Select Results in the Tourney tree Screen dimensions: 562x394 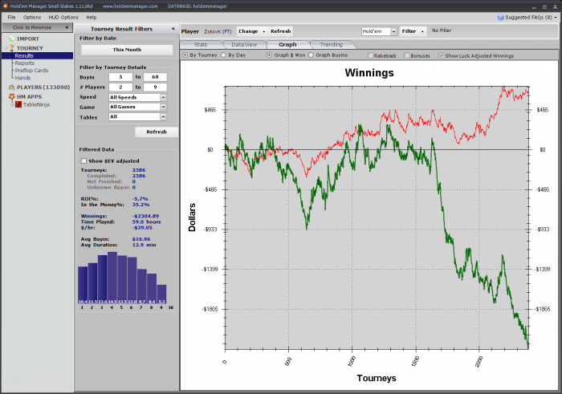click(x=24, y=55)
